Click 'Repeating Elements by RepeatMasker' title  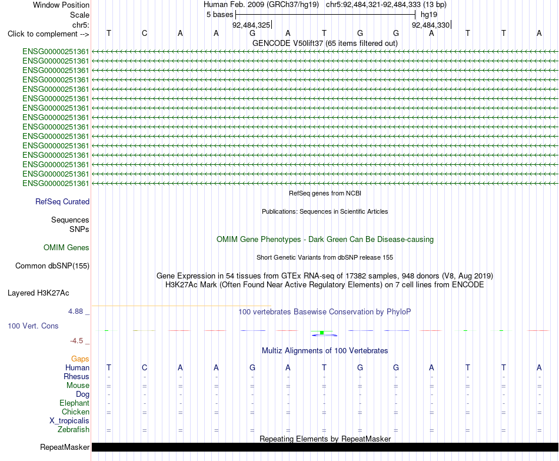(x=325, y=439)
